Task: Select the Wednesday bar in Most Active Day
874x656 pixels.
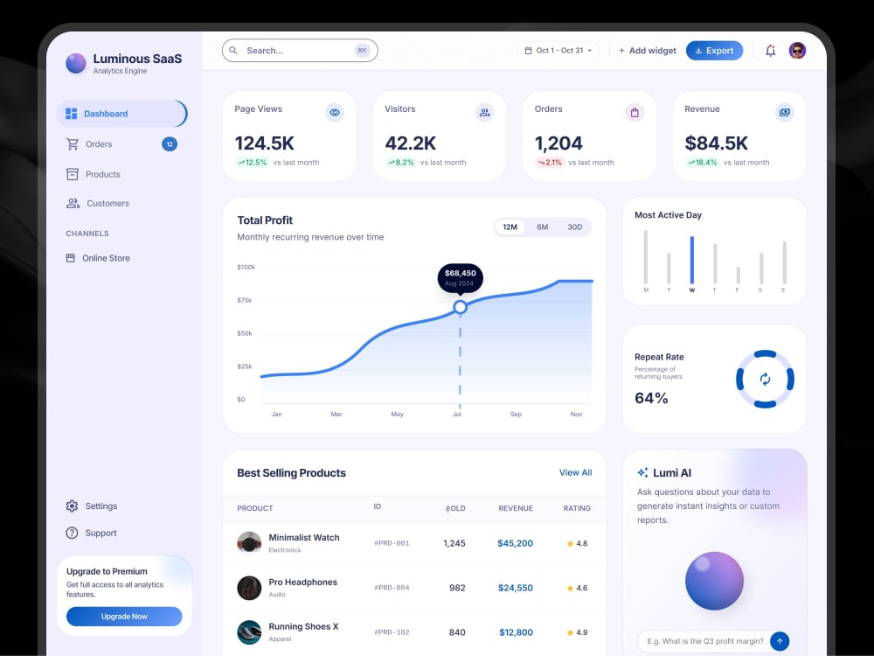Action: tap(691, 261)
